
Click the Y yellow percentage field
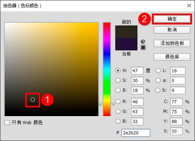[x=176, y=121]
